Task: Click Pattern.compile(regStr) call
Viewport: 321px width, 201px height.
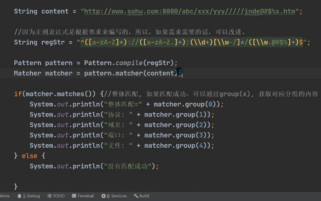Action: pos(129,63)
